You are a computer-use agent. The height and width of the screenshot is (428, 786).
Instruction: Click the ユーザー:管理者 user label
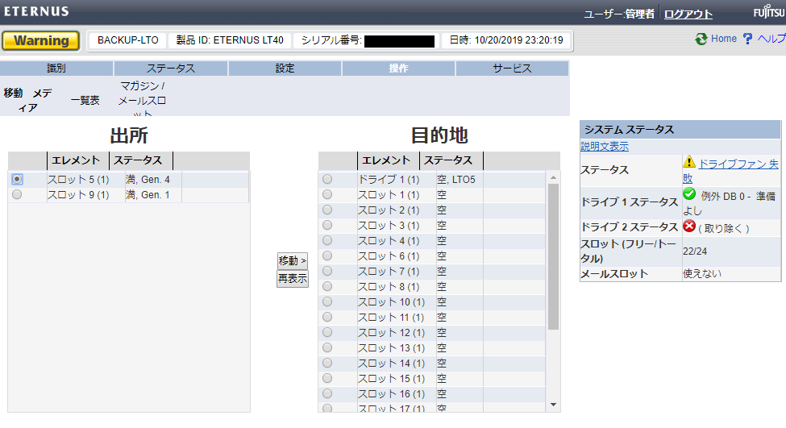pyautogui.click(x=619, y=14)
